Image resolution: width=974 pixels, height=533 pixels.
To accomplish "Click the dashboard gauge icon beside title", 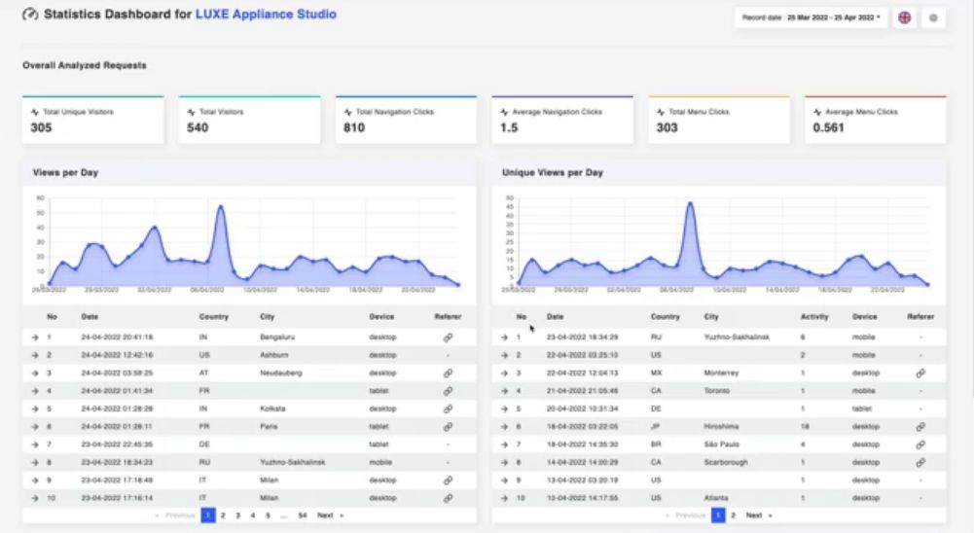I will coord(30,15).
